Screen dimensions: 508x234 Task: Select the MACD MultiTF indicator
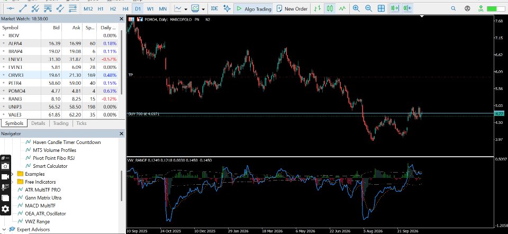40,205
